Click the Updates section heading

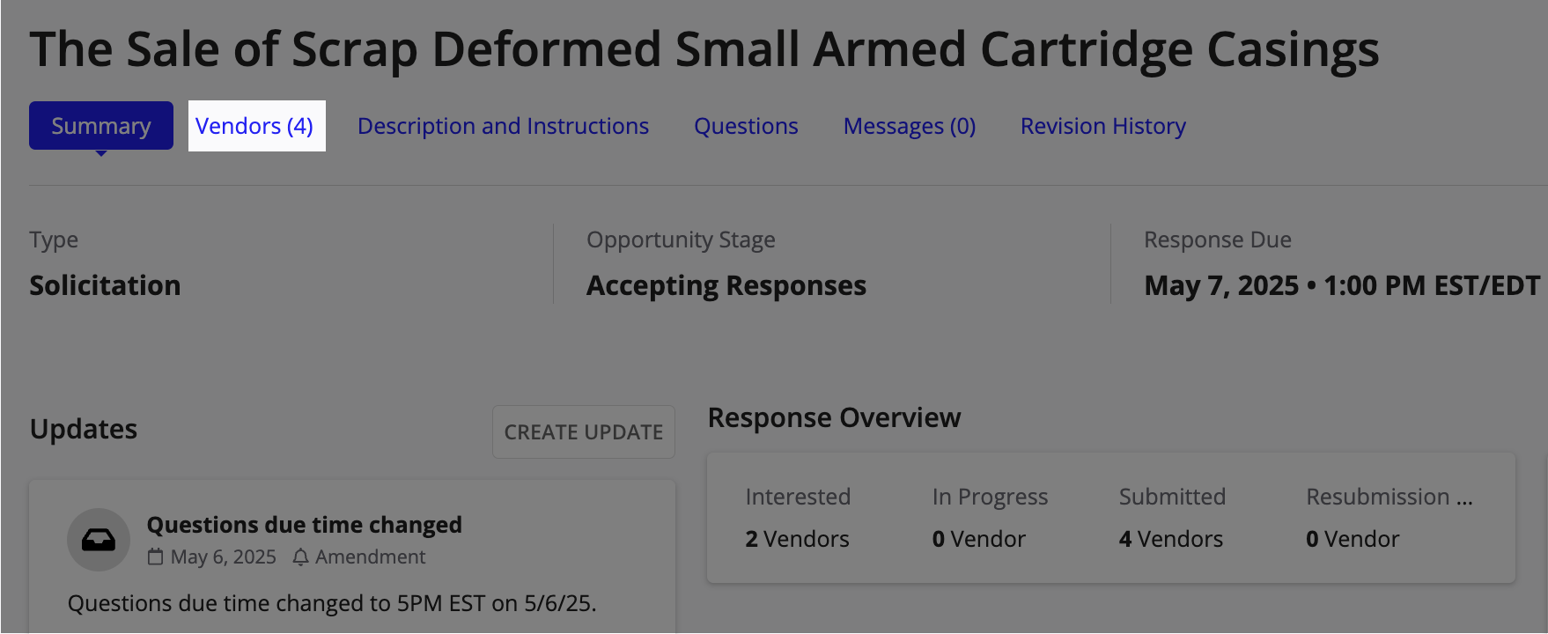[84, 429]
